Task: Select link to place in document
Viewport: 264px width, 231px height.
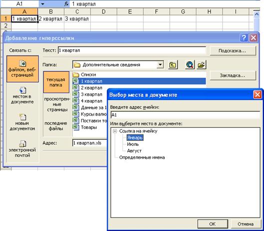Action: coord(22,95)
